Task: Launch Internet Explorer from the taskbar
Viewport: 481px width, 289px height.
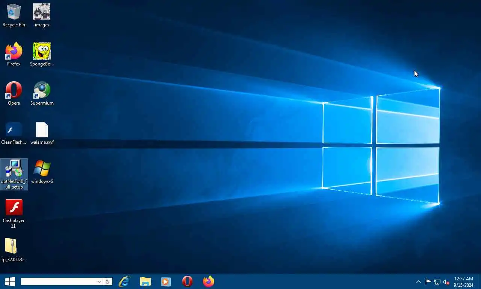Action: [x=124, y=281]
